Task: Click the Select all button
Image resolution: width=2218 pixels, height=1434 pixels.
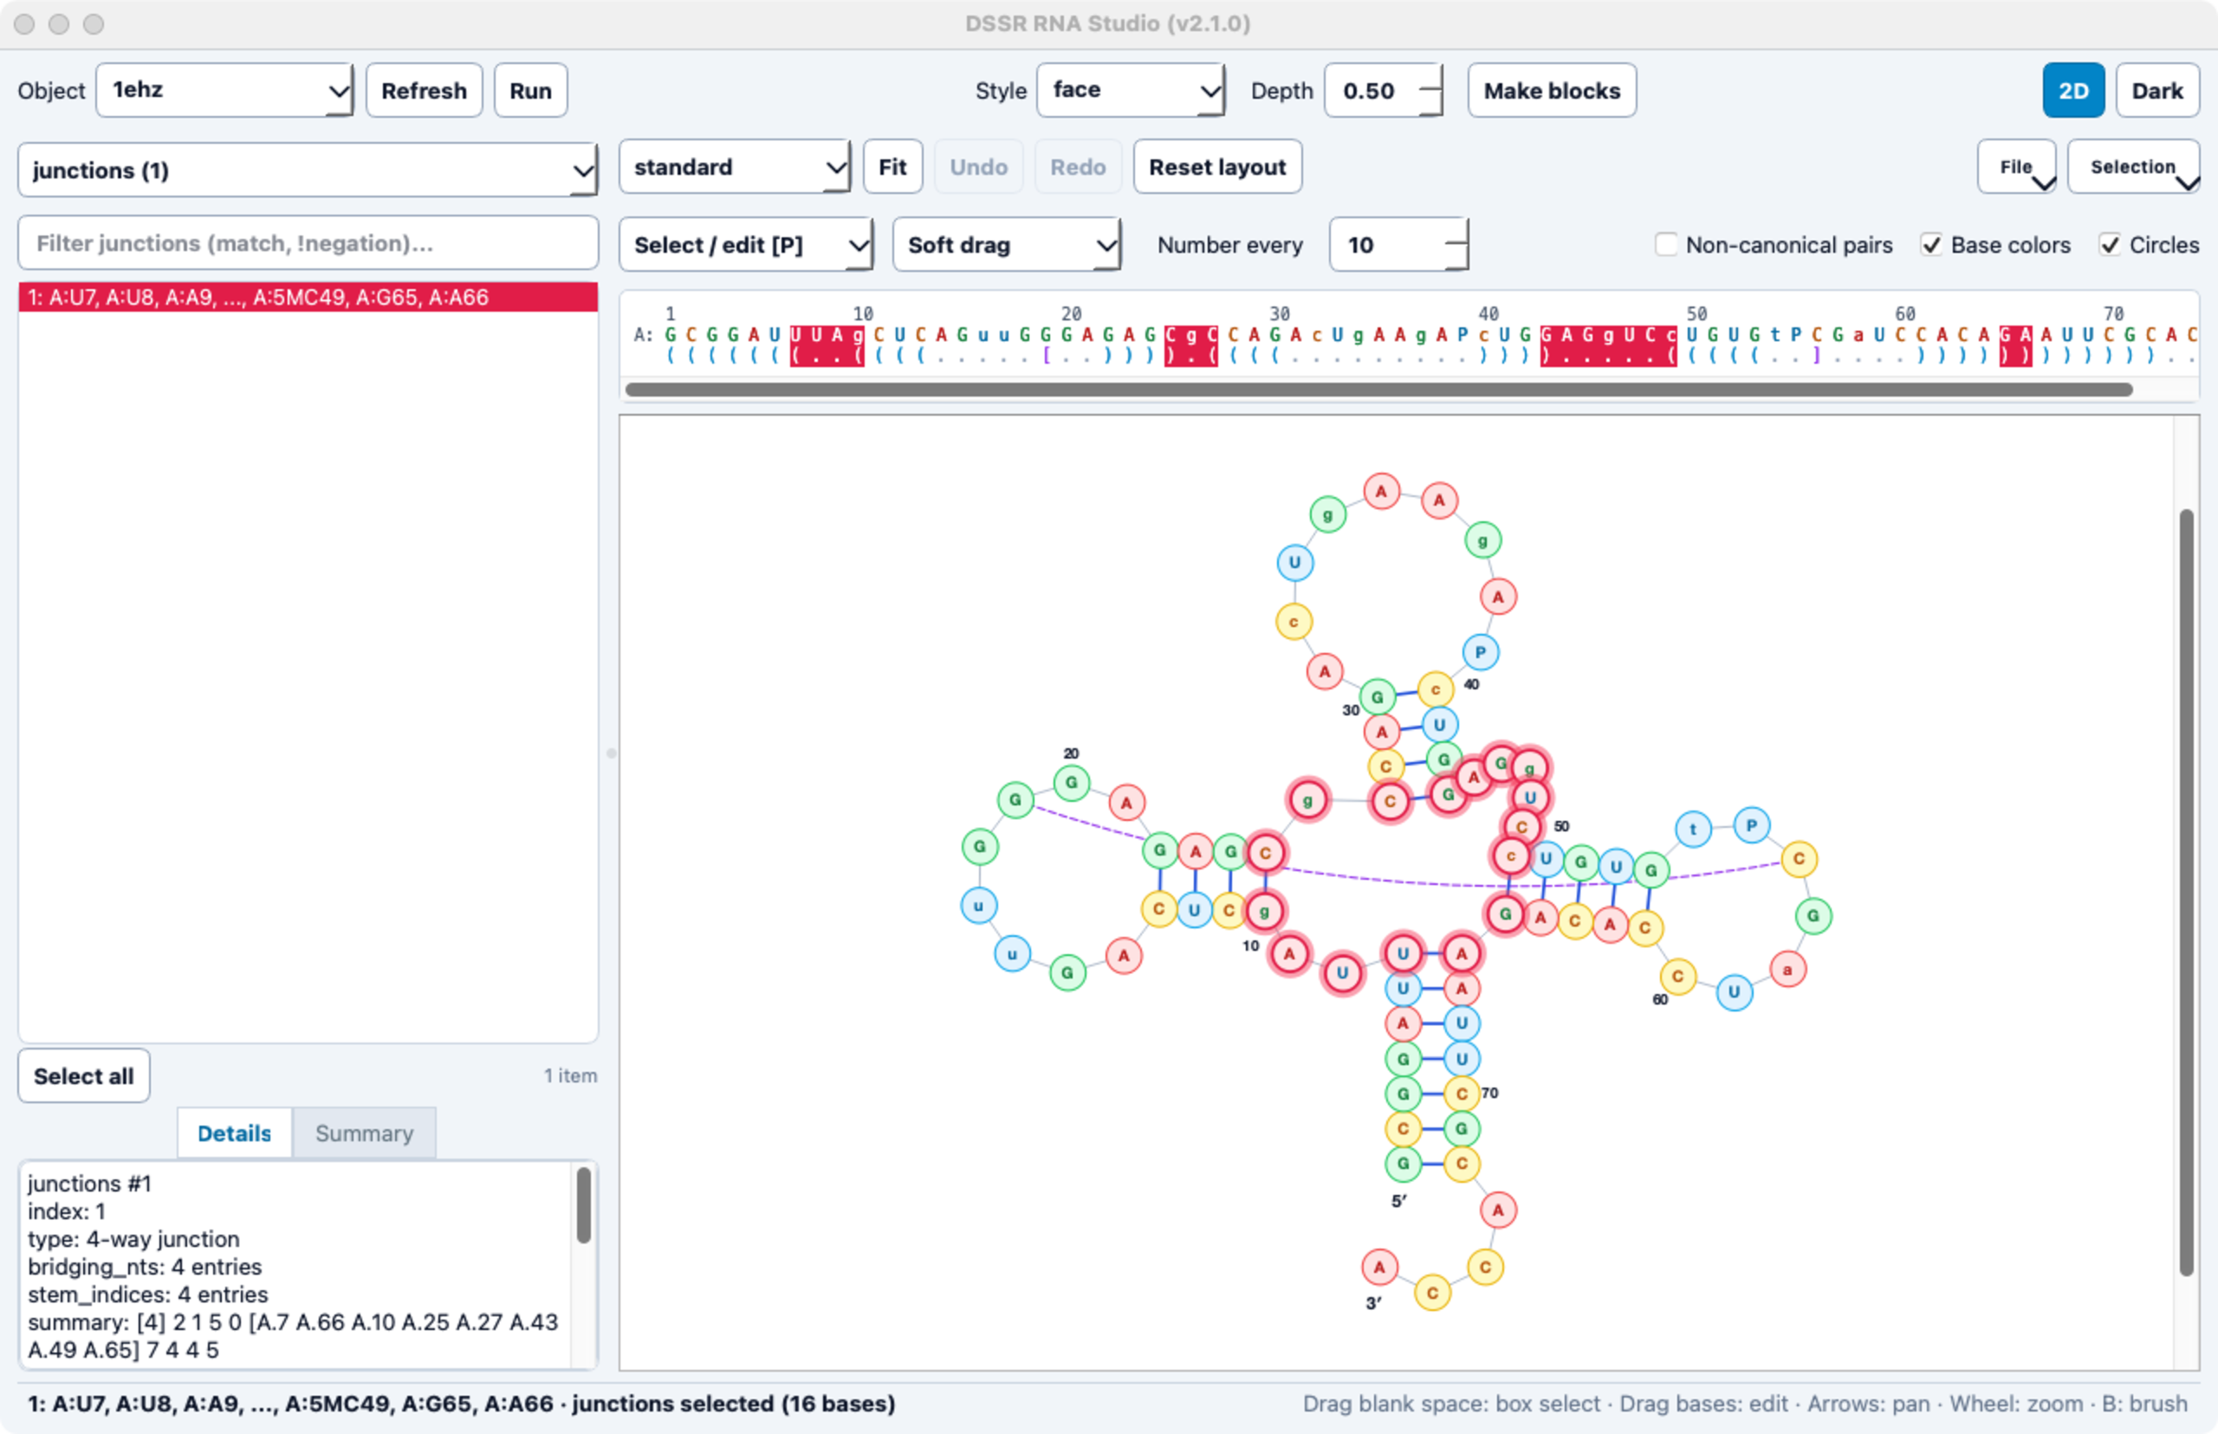Action: tap(84, 1075)
